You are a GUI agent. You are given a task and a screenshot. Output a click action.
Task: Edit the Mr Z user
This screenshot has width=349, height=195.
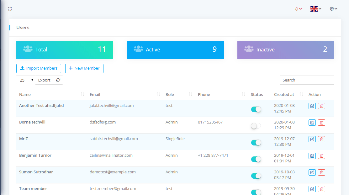coord(312,139)
